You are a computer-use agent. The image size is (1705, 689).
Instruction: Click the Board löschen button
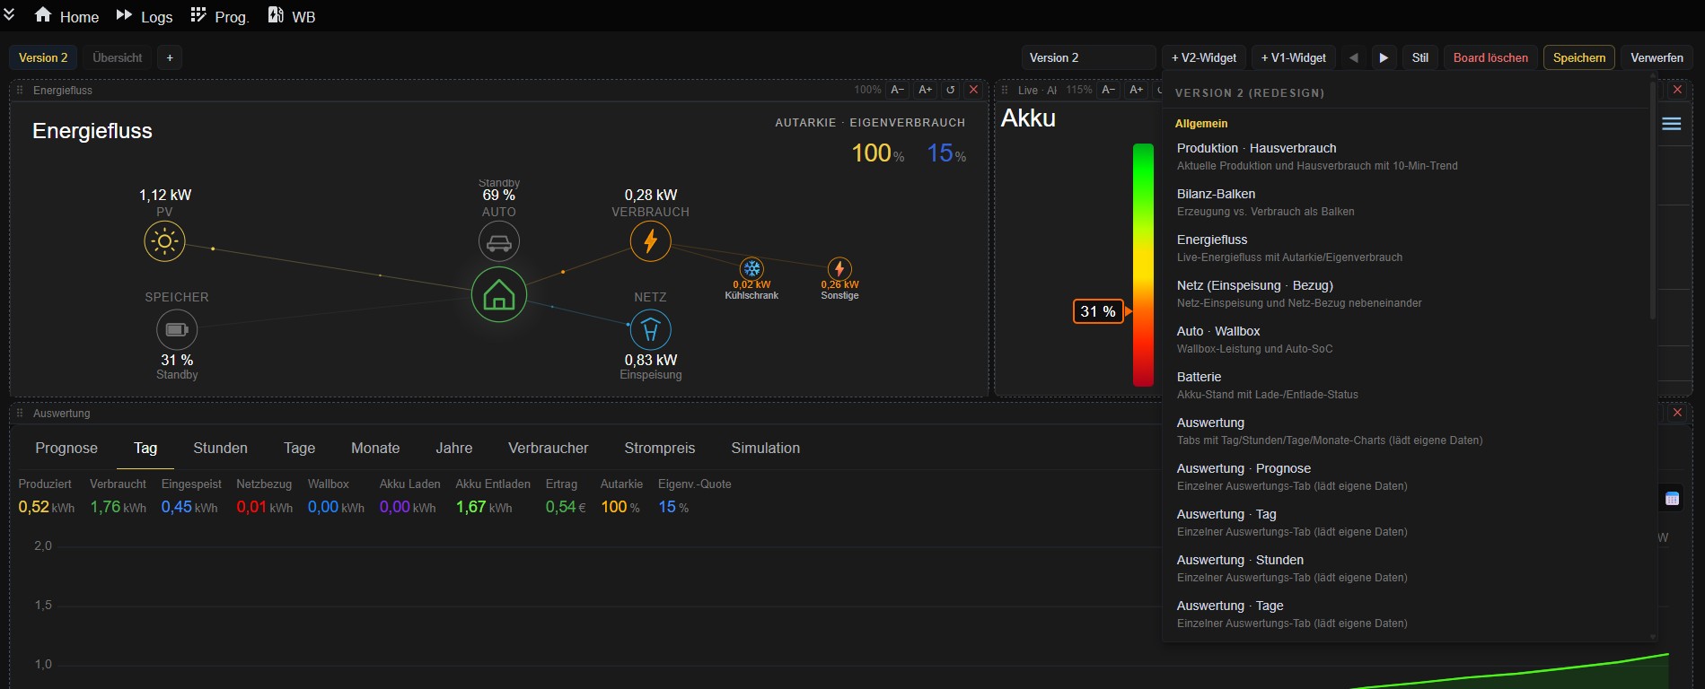click(x=1490, y=57)
